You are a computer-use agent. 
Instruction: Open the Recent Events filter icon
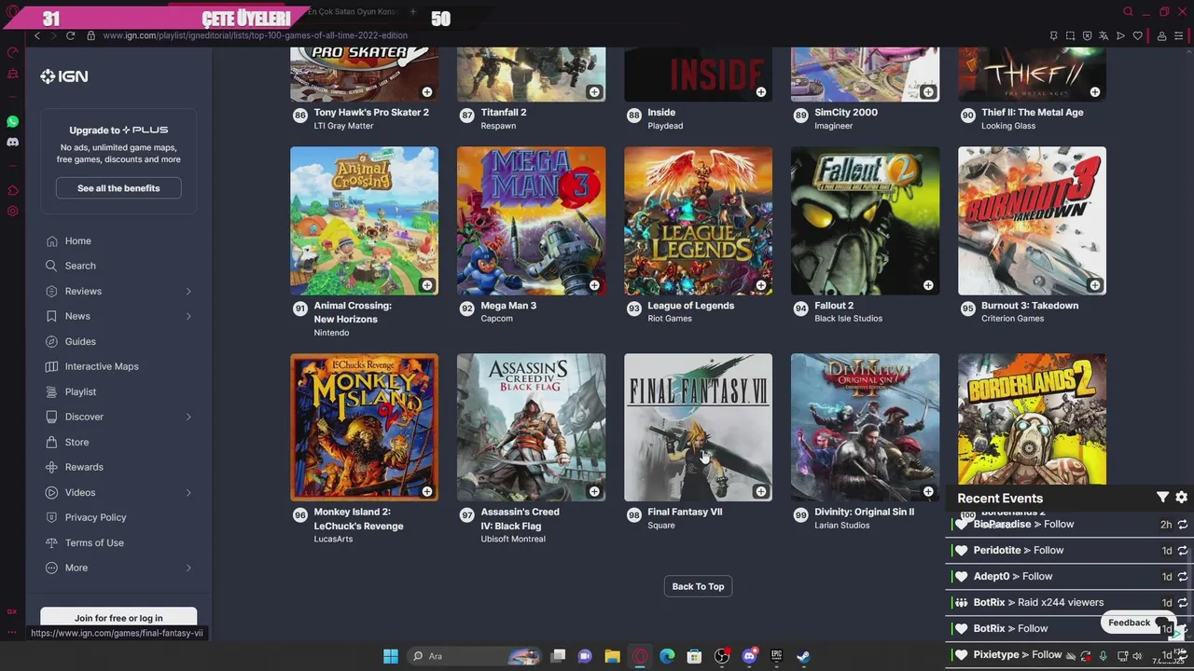(x=1162, y=498)
